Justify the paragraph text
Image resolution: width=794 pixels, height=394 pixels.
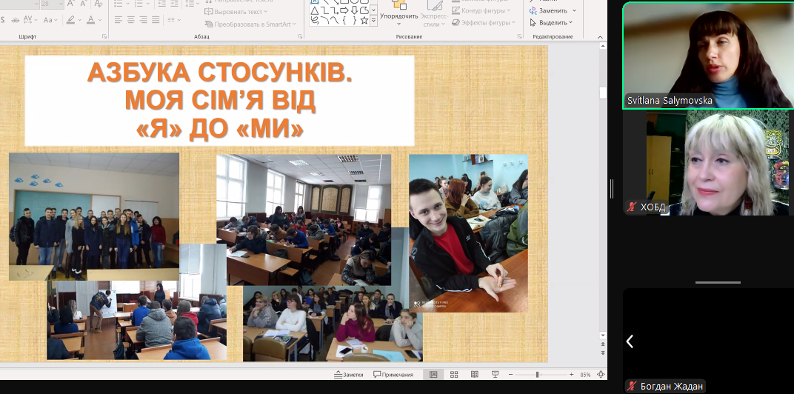pyautogui.click(x=156, y=20)
